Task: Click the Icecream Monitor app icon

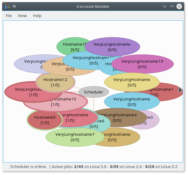Action: [7, 6]
